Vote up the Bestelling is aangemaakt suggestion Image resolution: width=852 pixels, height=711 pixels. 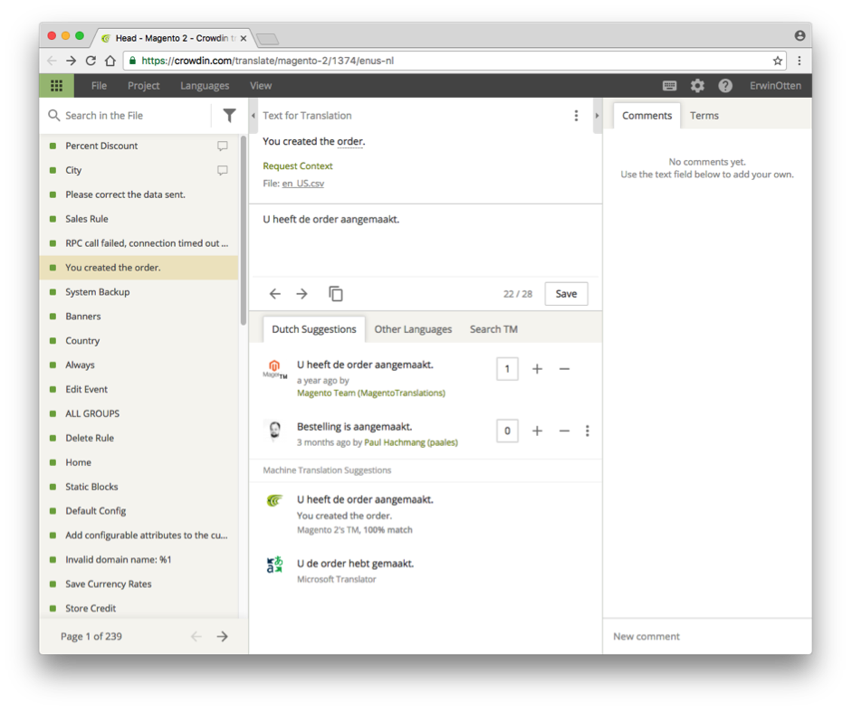537,431
